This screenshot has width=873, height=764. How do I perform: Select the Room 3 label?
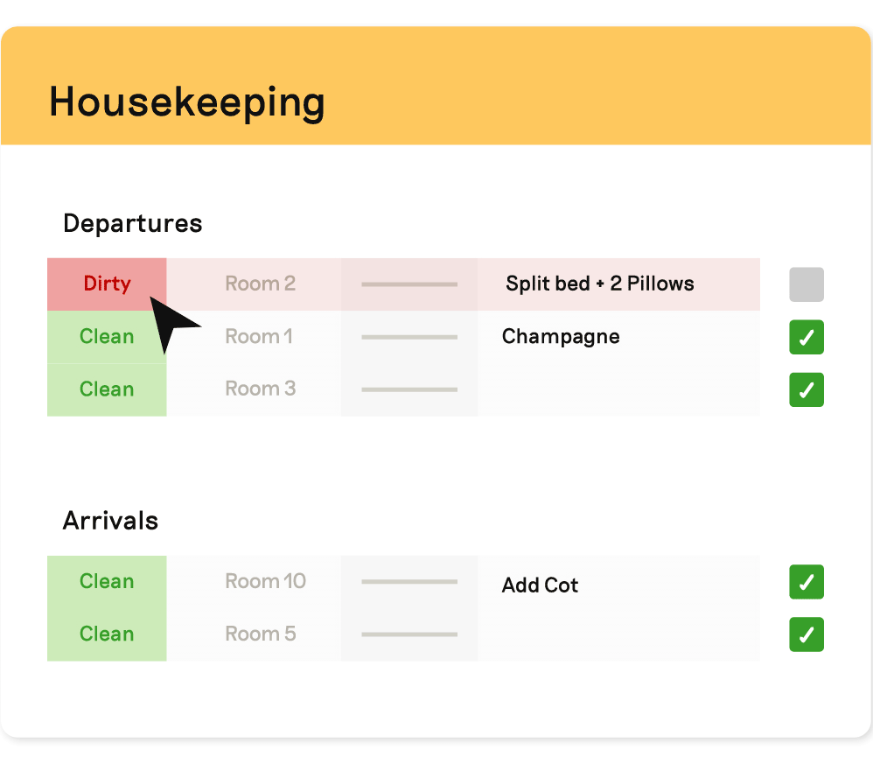pyautogui.click(x=260, y=389)
